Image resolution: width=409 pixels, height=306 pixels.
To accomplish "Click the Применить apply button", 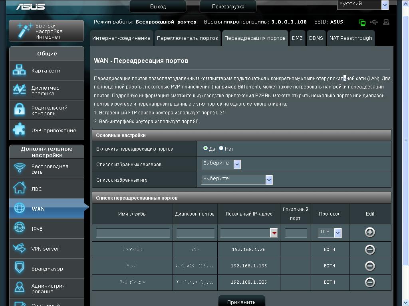I will [241, 302].
